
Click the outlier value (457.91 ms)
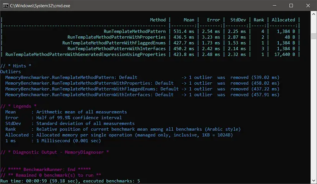(x=265, y=95)
